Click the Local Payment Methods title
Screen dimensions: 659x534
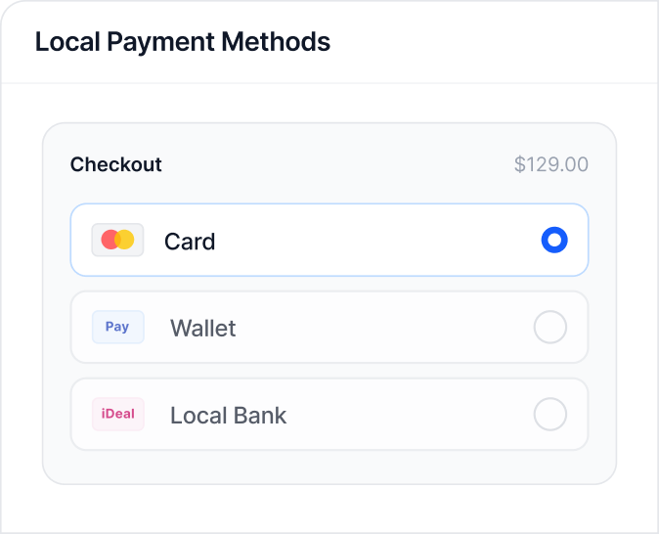click(x=183, y=42)
